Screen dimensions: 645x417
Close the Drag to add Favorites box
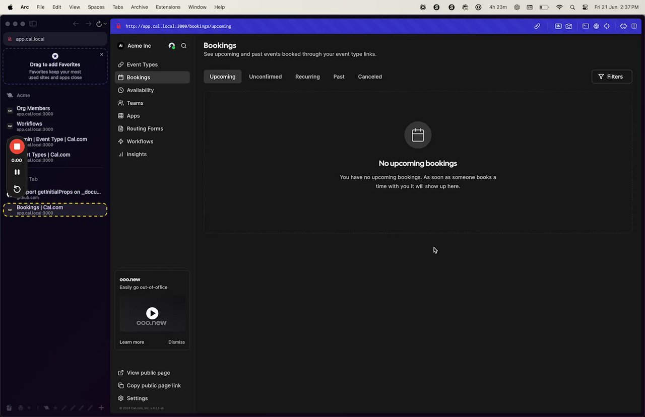tap(102, 54)
